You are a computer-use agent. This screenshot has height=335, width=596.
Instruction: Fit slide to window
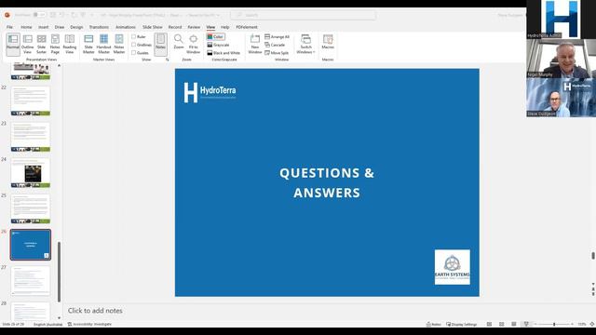(193, 44)
